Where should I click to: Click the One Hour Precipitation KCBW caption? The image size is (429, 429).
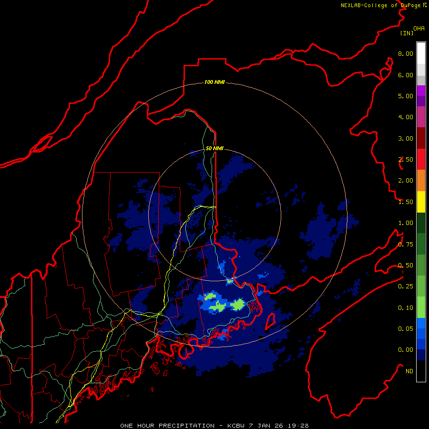coord(214,426)
